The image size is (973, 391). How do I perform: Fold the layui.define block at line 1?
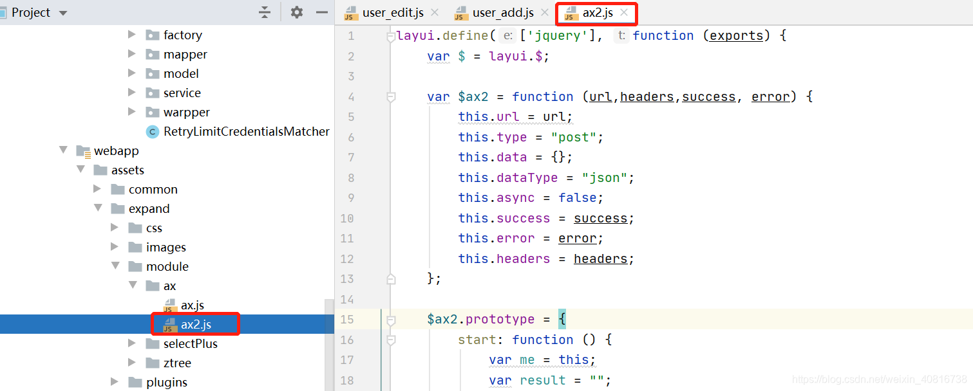click(390, 37)
